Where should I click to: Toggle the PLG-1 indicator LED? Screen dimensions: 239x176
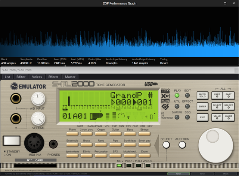click(x=129, y=166)
